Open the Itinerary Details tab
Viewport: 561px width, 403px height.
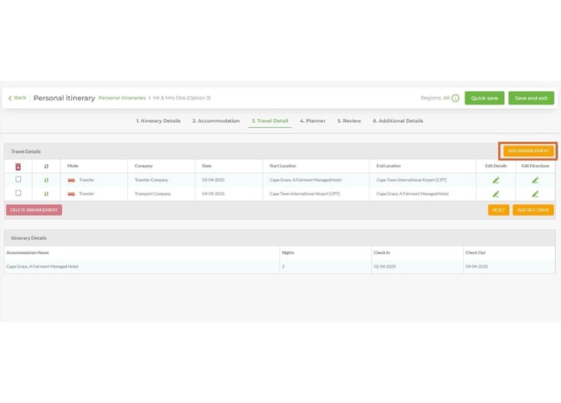(158, 120)
